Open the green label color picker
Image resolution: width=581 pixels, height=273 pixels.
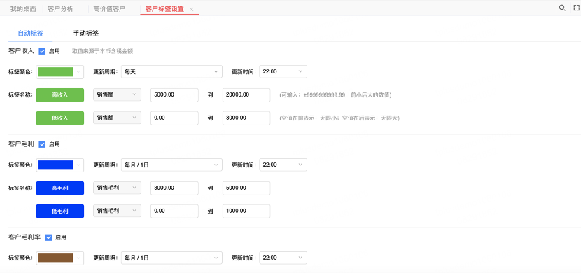[60, 72]
